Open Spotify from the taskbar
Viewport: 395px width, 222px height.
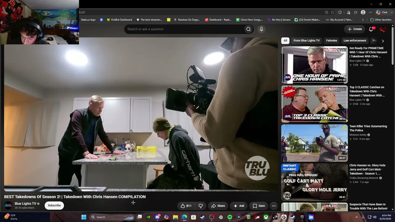pyautogui.click(x=230, y=217)
